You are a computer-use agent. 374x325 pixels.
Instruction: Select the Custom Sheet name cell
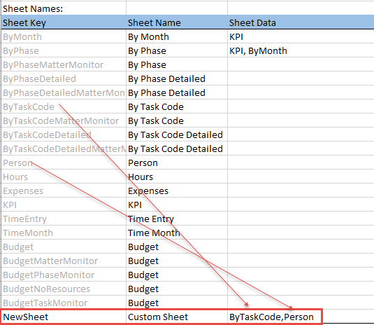point(177,317)
